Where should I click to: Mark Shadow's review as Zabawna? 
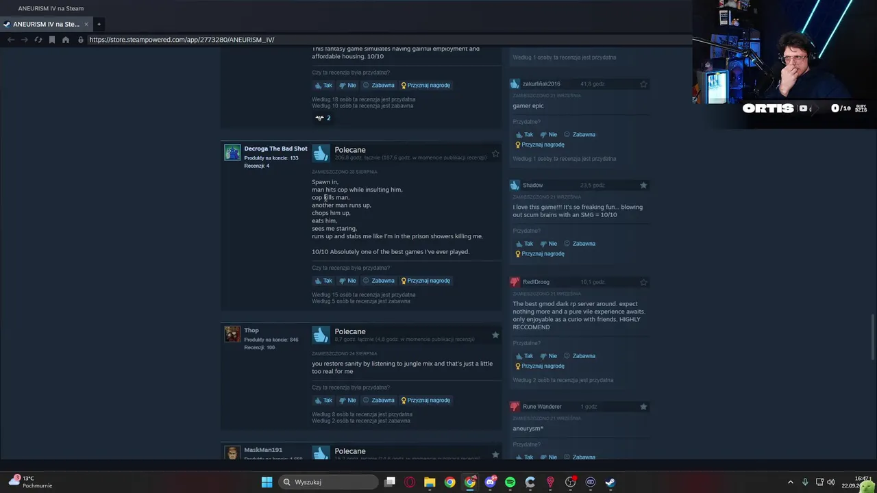[580, 244]
